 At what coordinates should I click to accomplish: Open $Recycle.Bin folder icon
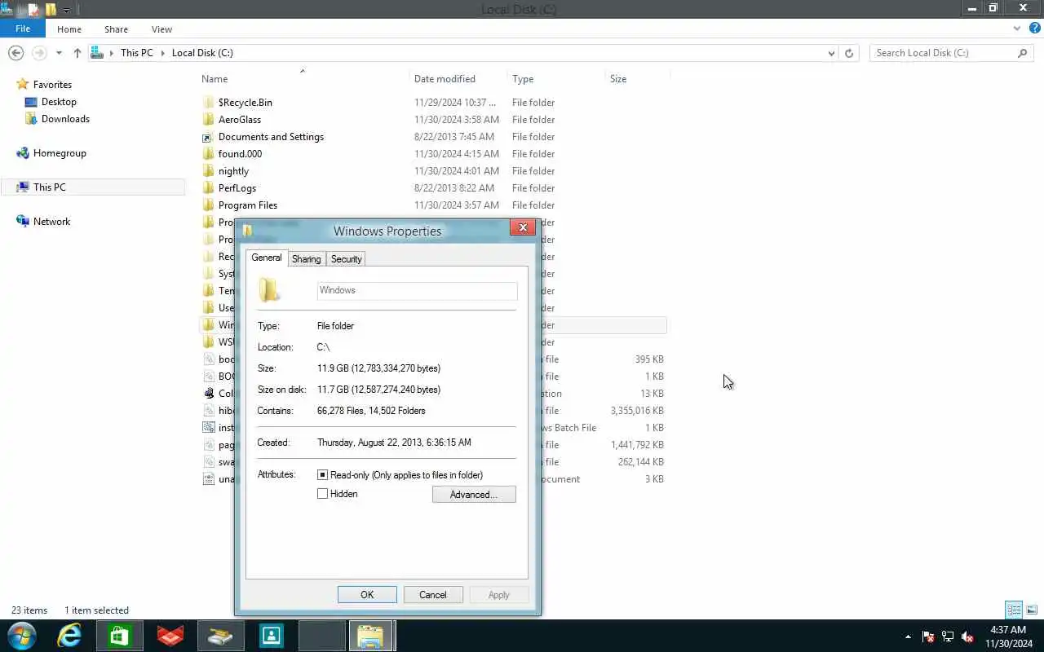(208, 103)
